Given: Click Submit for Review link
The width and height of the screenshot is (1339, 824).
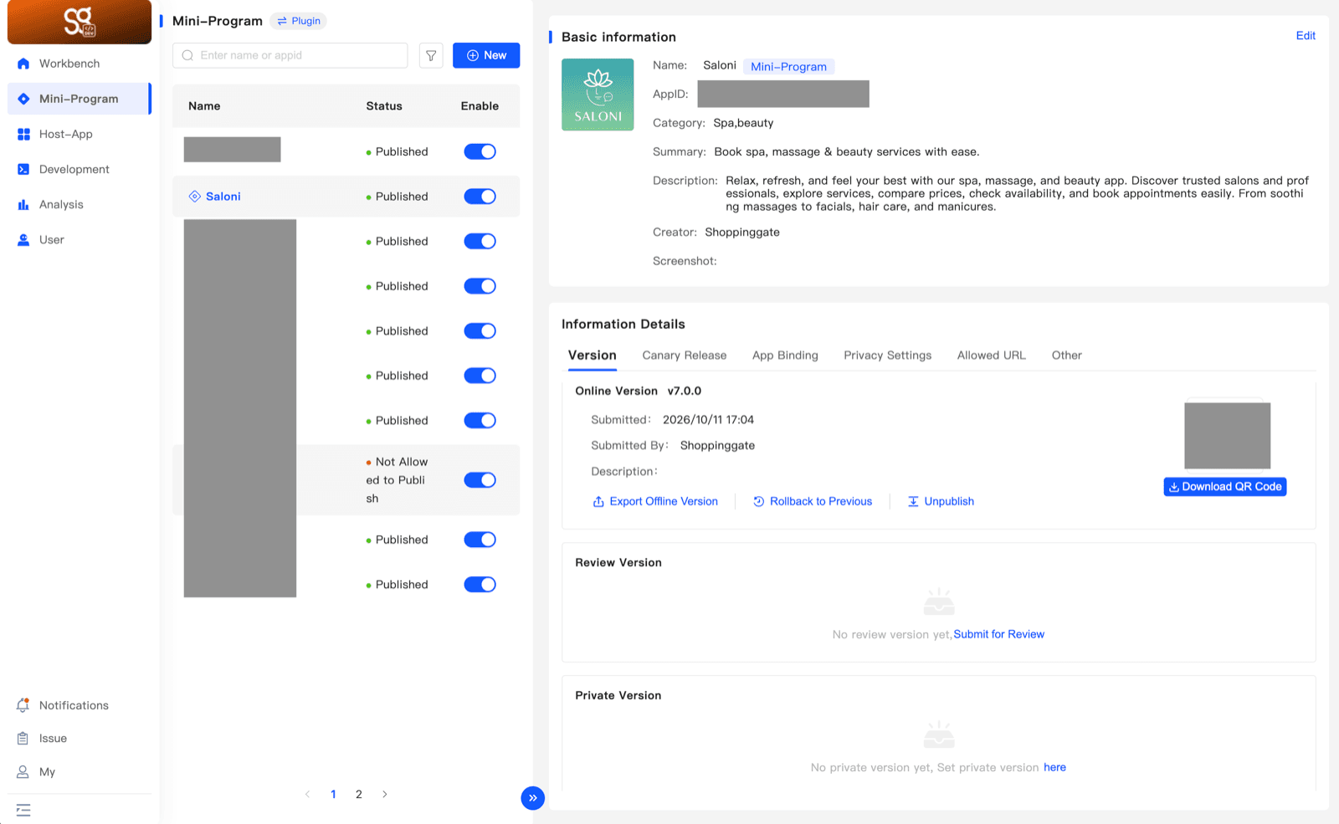Looking at the screenshot, I should (x=999, y=634).
